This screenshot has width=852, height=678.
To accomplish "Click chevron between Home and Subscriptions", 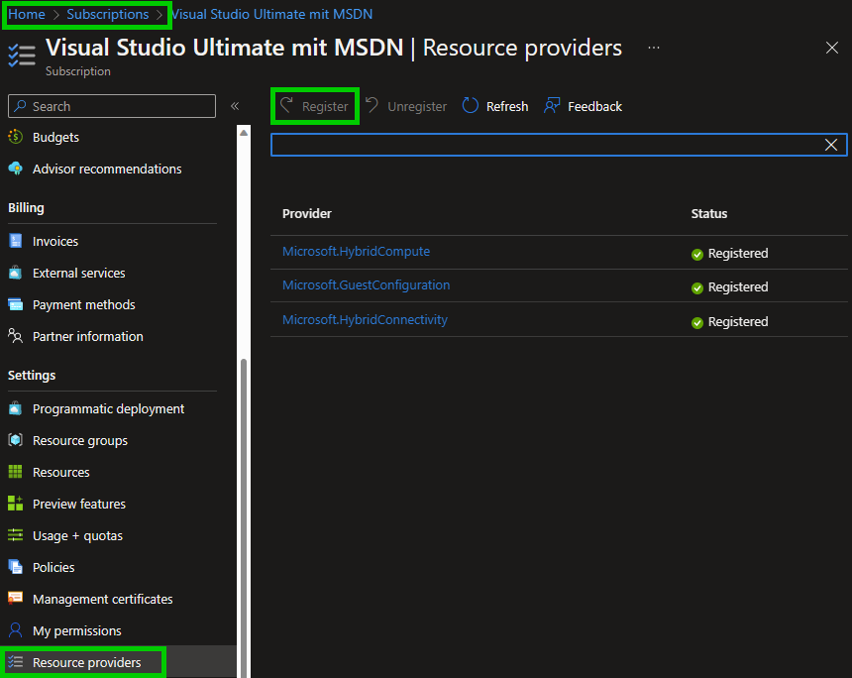I will (55, 15).
